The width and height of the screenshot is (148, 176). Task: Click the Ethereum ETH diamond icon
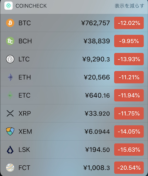coord(10,77)
